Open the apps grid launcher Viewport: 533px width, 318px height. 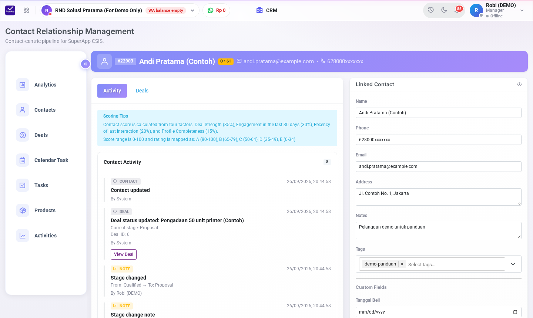click(x=26, y=10)
